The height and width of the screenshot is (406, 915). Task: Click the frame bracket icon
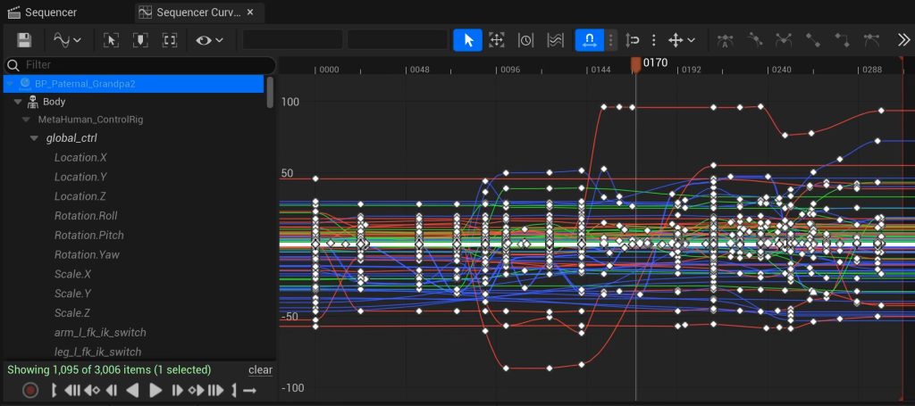coord(170,40)
